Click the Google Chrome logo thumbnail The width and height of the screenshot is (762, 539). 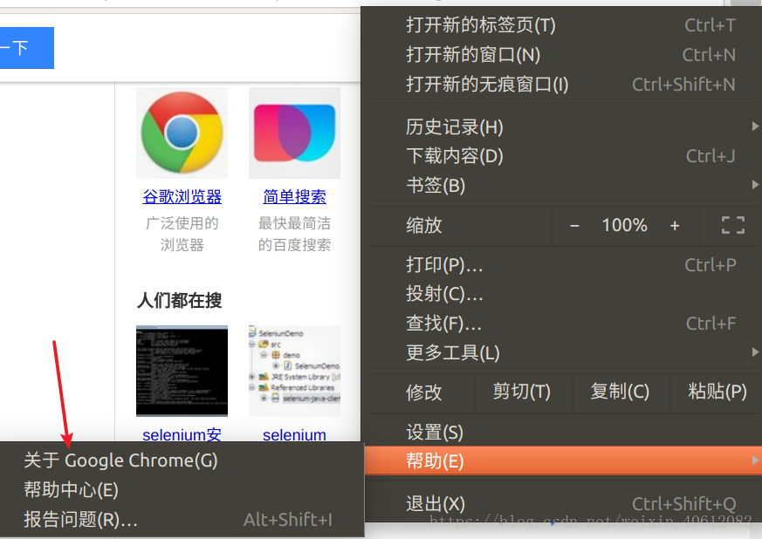click(182, 133)
